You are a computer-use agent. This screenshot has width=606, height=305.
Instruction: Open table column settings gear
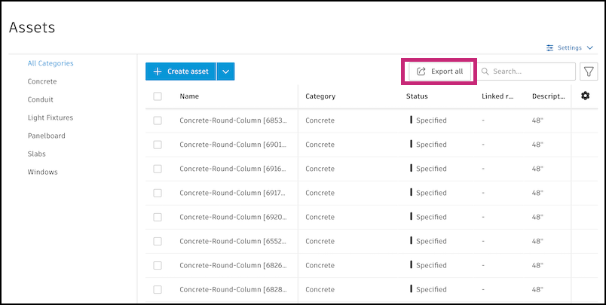pyautogui.click(x=586, y=96)
